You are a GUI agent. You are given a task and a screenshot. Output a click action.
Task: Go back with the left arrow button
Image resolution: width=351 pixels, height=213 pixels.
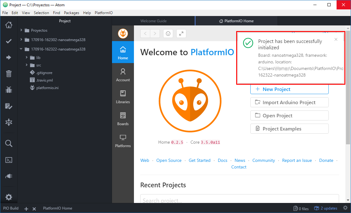145,34
